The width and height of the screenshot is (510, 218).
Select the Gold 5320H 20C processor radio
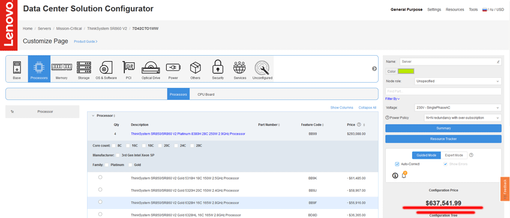pos(100,189)
